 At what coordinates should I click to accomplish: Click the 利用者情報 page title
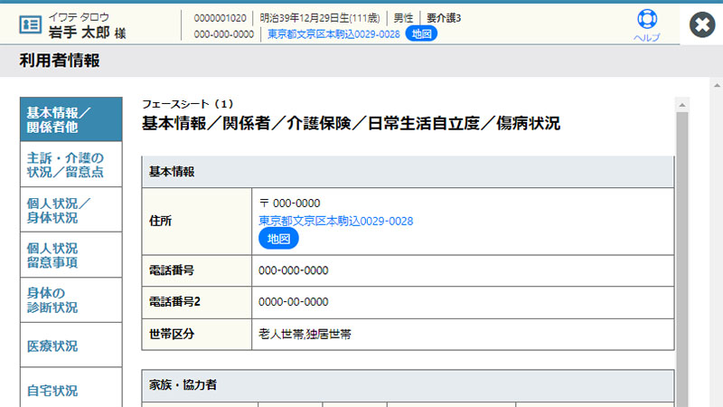click(60, 61)
